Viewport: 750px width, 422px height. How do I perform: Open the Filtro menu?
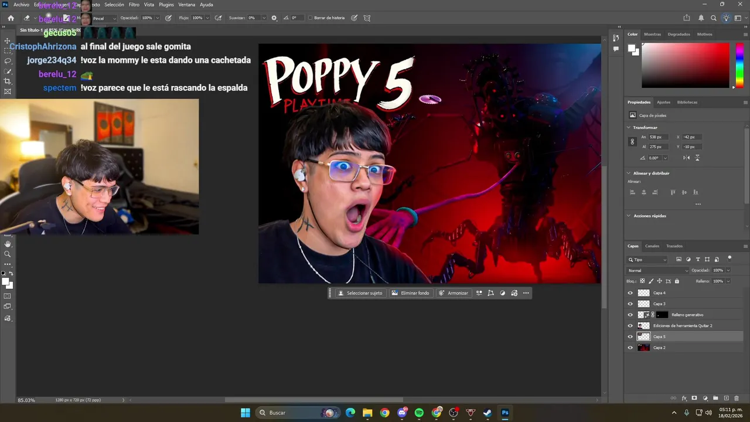click(x=134, y=5)
